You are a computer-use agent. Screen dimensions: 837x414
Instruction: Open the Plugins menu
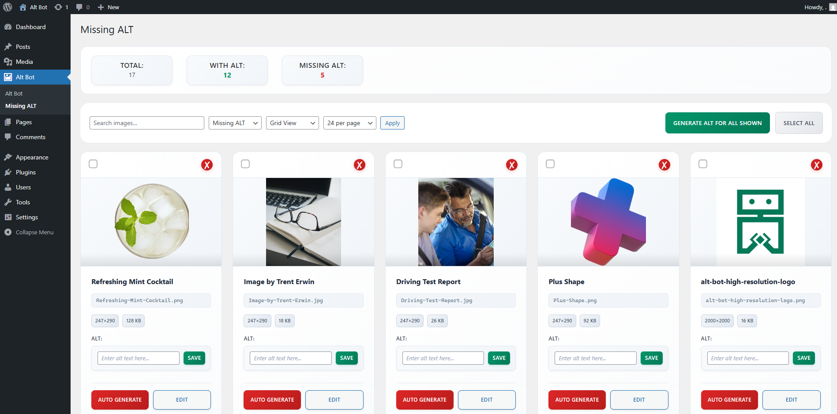tap(25, 172)
